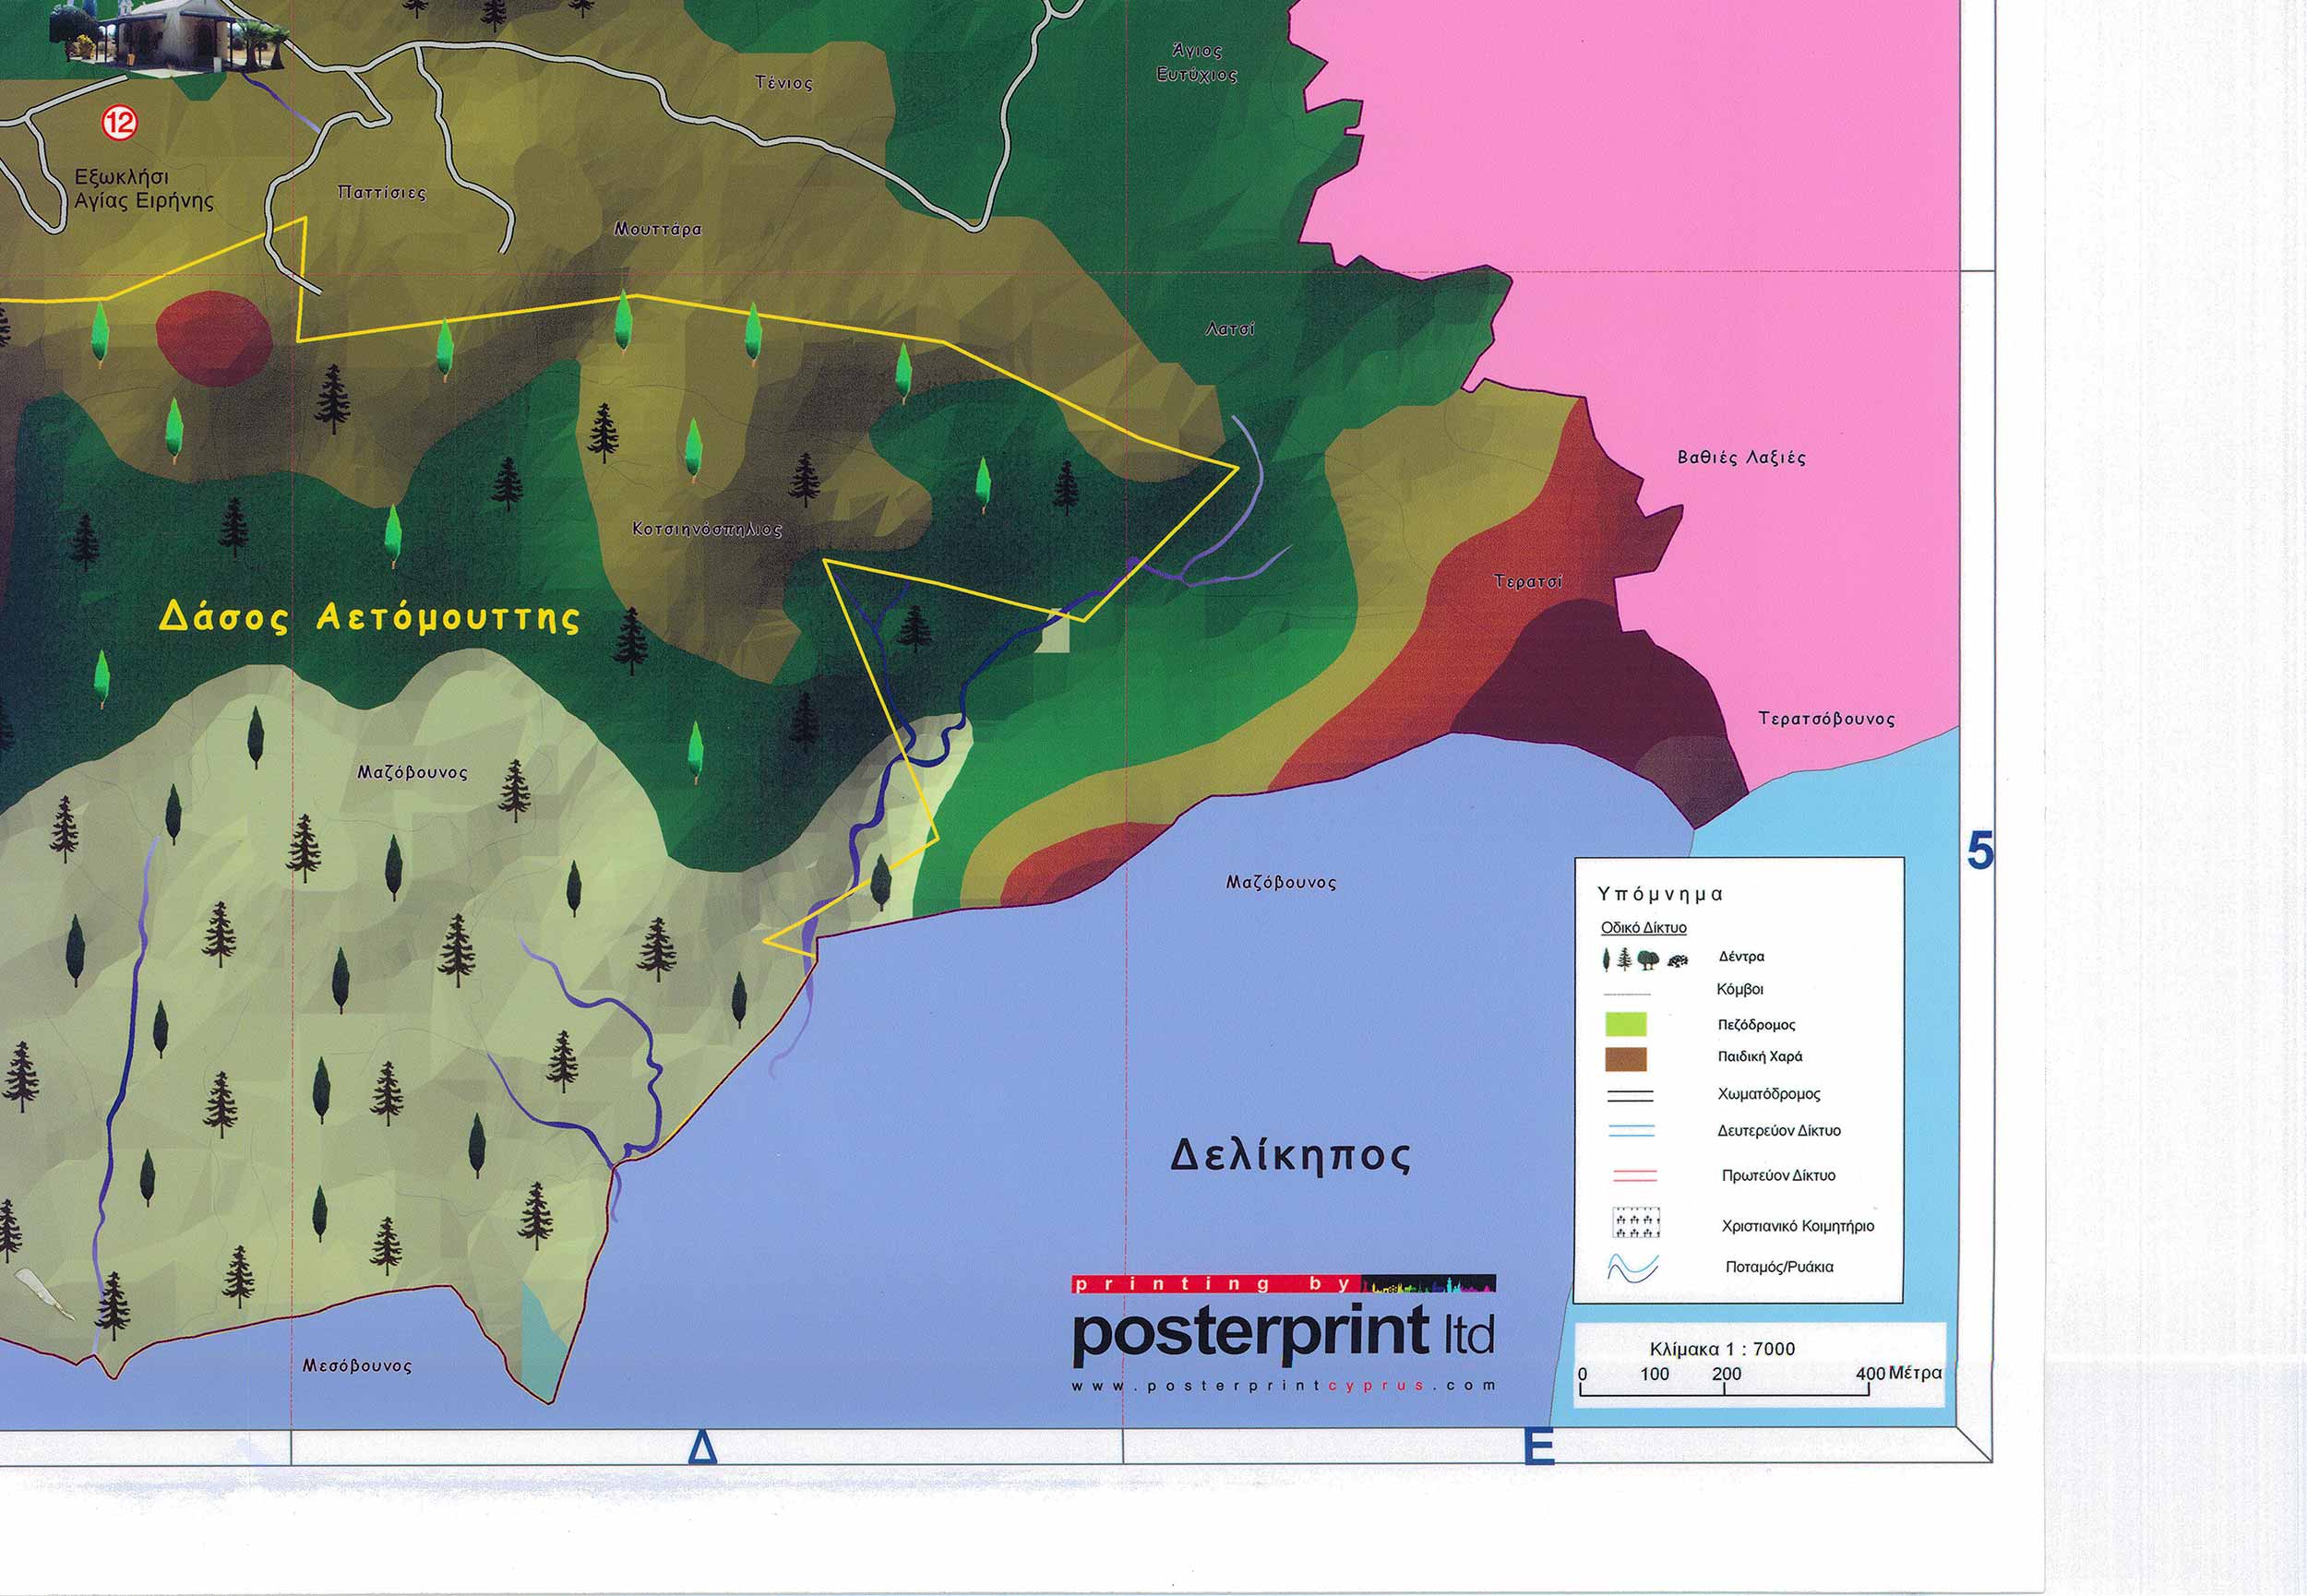
Task: Click the www.posterprintcyprus.com web address
Action: 1283,1386
